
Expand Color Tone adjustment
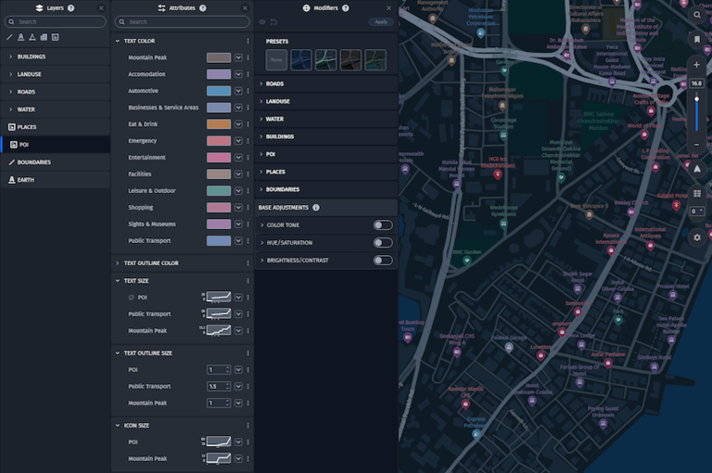[262, 225]
